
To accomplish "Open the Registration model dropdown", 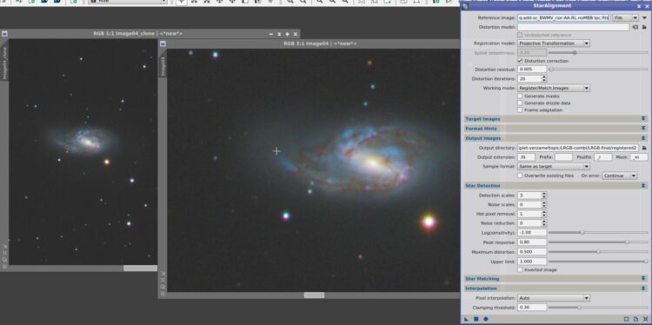I will (554, 43).
